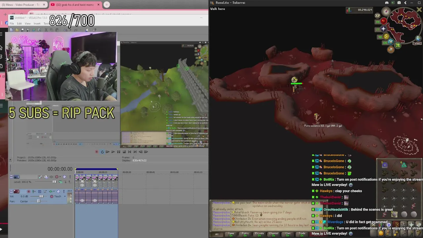
Task: Click the 00:00:00.00 timecode display
Action: (60, 169)
